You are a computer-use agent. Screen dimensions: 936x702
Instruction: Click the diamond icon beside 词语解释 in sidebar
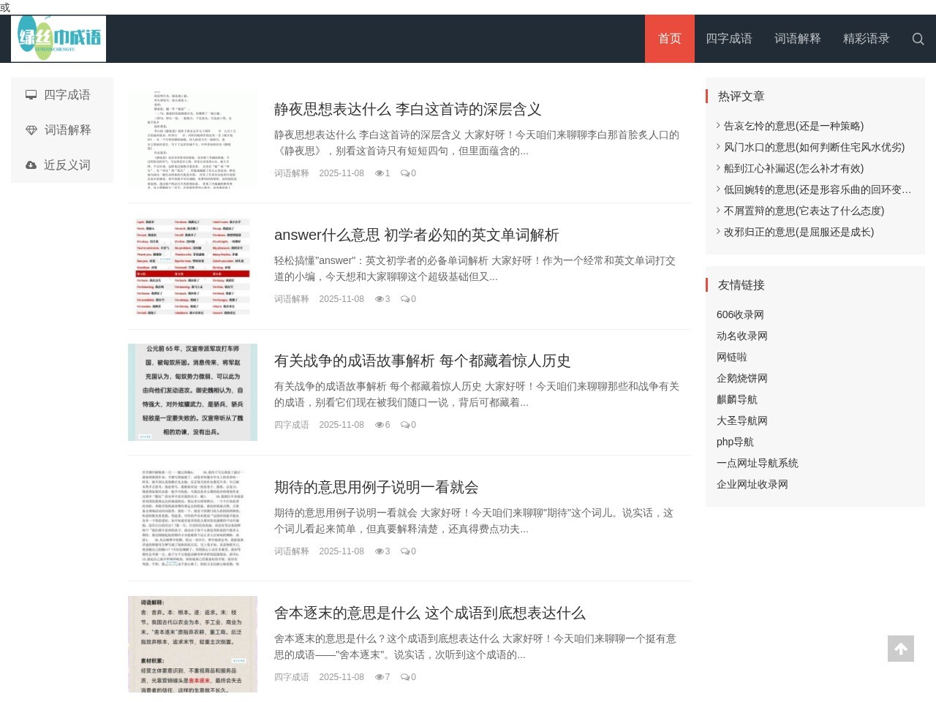[x=31, y=130]
